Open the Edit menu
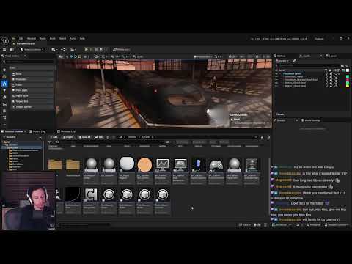 21,38
